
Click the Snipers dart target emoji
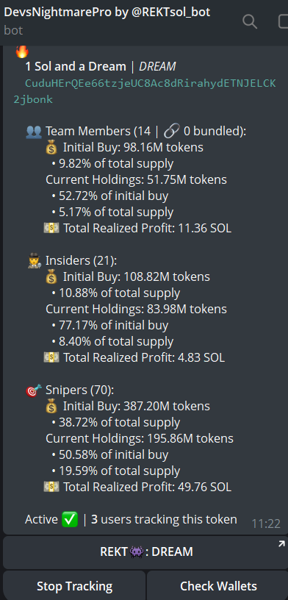pos(34,390)
